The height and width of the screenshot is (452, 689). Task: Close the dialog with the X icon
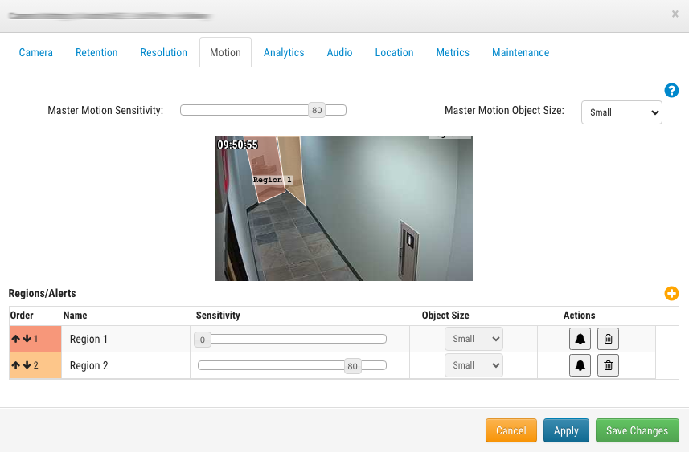tap(675, 14)
